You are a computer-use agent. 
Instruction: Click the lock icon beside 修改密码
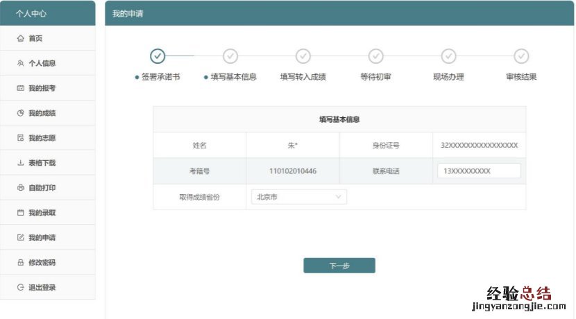tap(20, 263)
